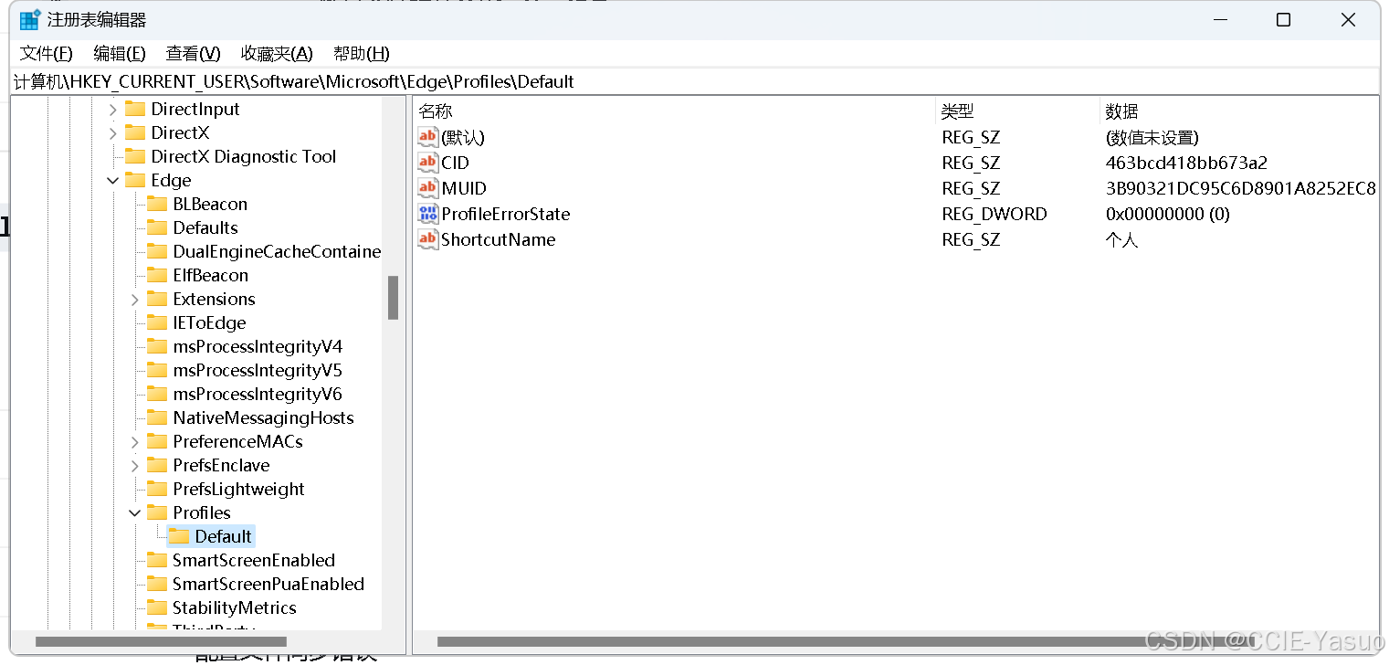Viewport: 1389px width, 665px height.
Task: Click the string icon of the (默认) value
Action: [x=428, y=137]
